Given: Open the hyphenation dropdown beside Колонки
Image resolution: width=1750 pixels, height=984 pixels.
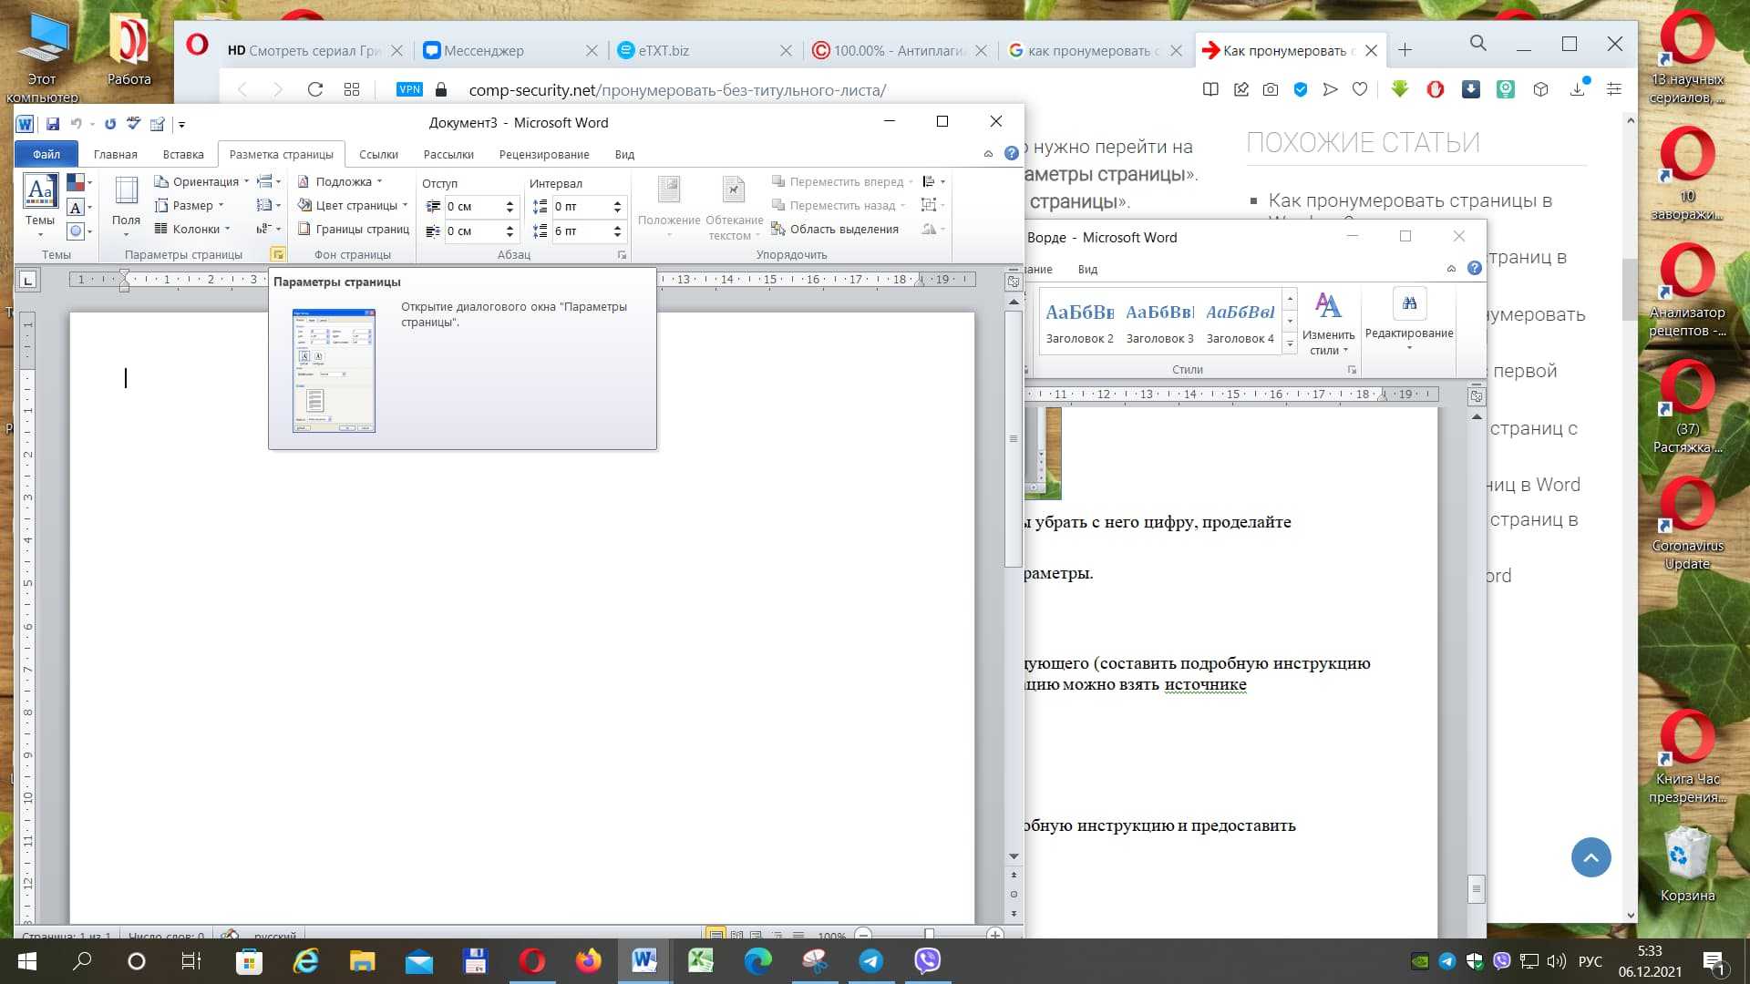Looking at the screenshot, I should pyautogui.click(x=268, y=229).
